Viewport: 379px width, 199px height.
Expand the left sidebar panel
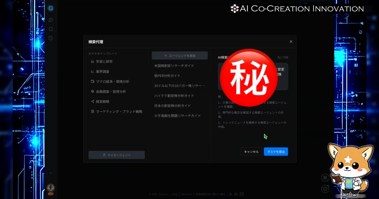[x=51, y=173]
